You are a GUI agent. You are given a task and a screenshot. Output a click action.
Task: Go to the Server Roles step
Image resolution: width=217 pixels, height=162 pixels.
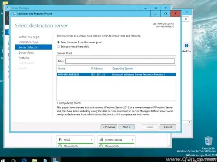point(26,53)
